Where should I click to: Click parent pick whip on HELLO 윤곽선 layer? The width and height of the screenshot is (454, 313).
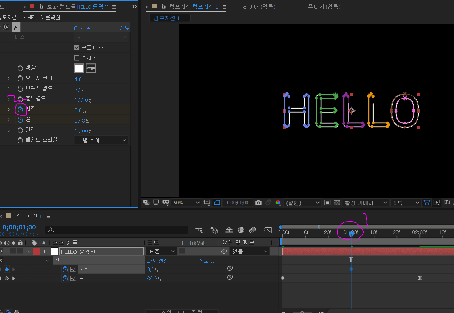point(224,251)
